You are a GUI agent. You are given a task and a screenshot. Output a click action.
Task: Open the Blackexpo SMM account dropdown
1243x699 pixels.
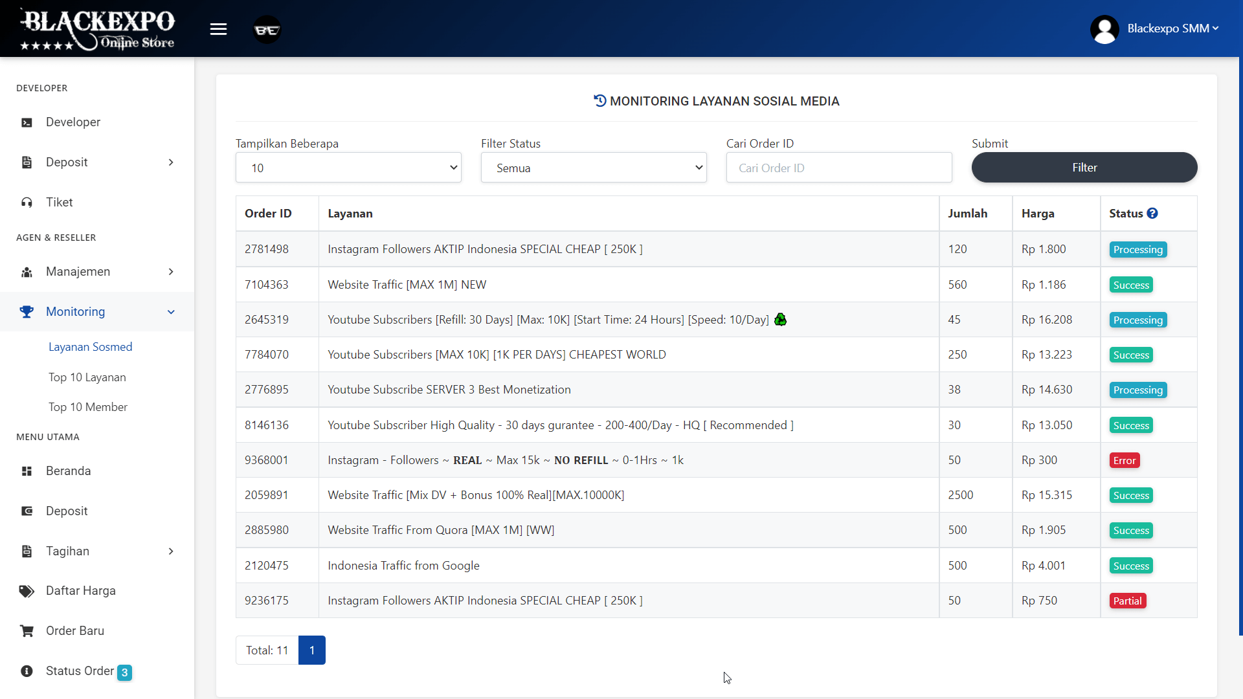(1172, 28)
